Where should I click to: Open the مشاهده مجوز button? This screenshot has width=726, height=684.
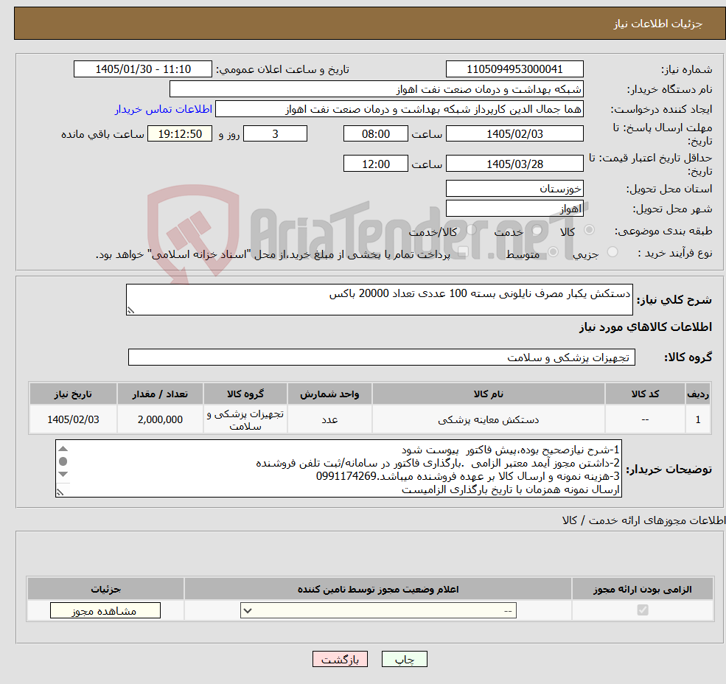pos(105,610)
